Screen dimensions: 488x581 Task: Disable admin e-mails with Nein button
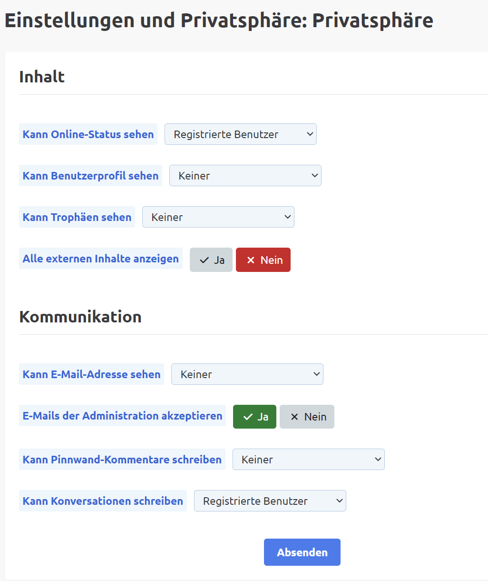(x=307, y=417)
